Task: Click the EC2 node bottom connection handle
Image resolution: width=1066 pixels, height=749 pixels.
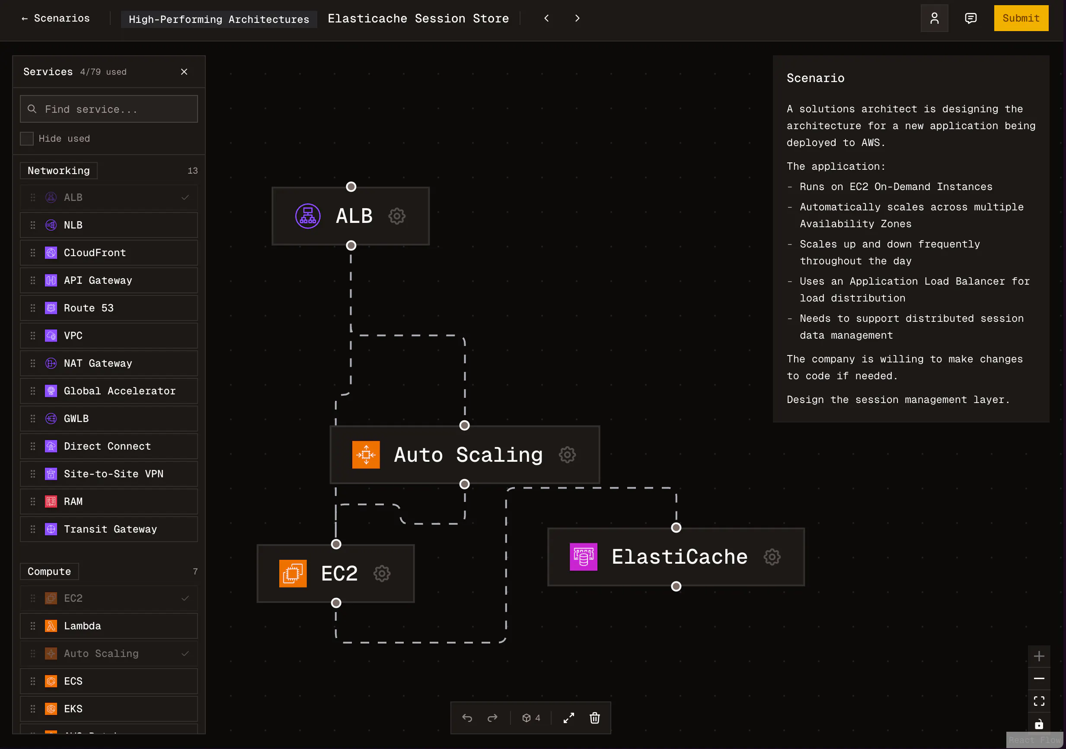Action: click(x=336, y=603)
